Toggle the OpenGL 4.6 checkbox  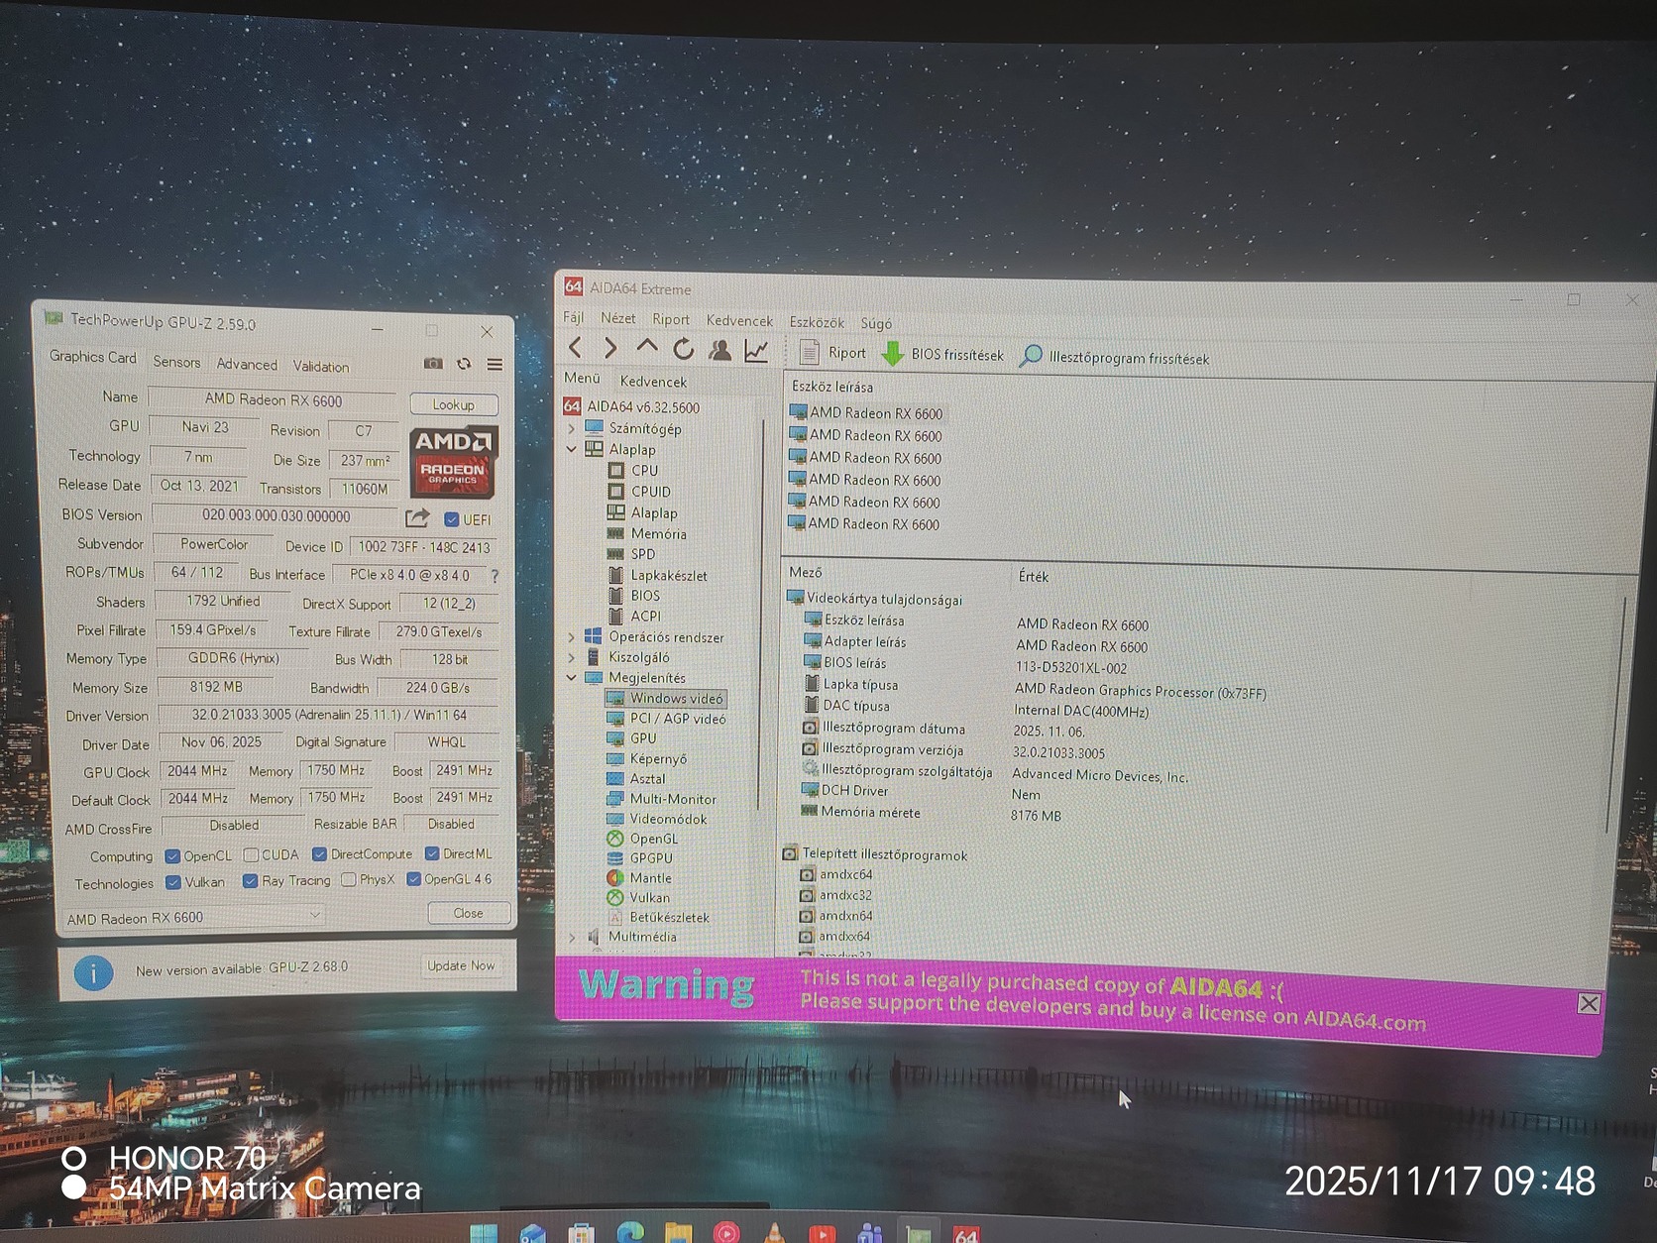coord(413,879)
